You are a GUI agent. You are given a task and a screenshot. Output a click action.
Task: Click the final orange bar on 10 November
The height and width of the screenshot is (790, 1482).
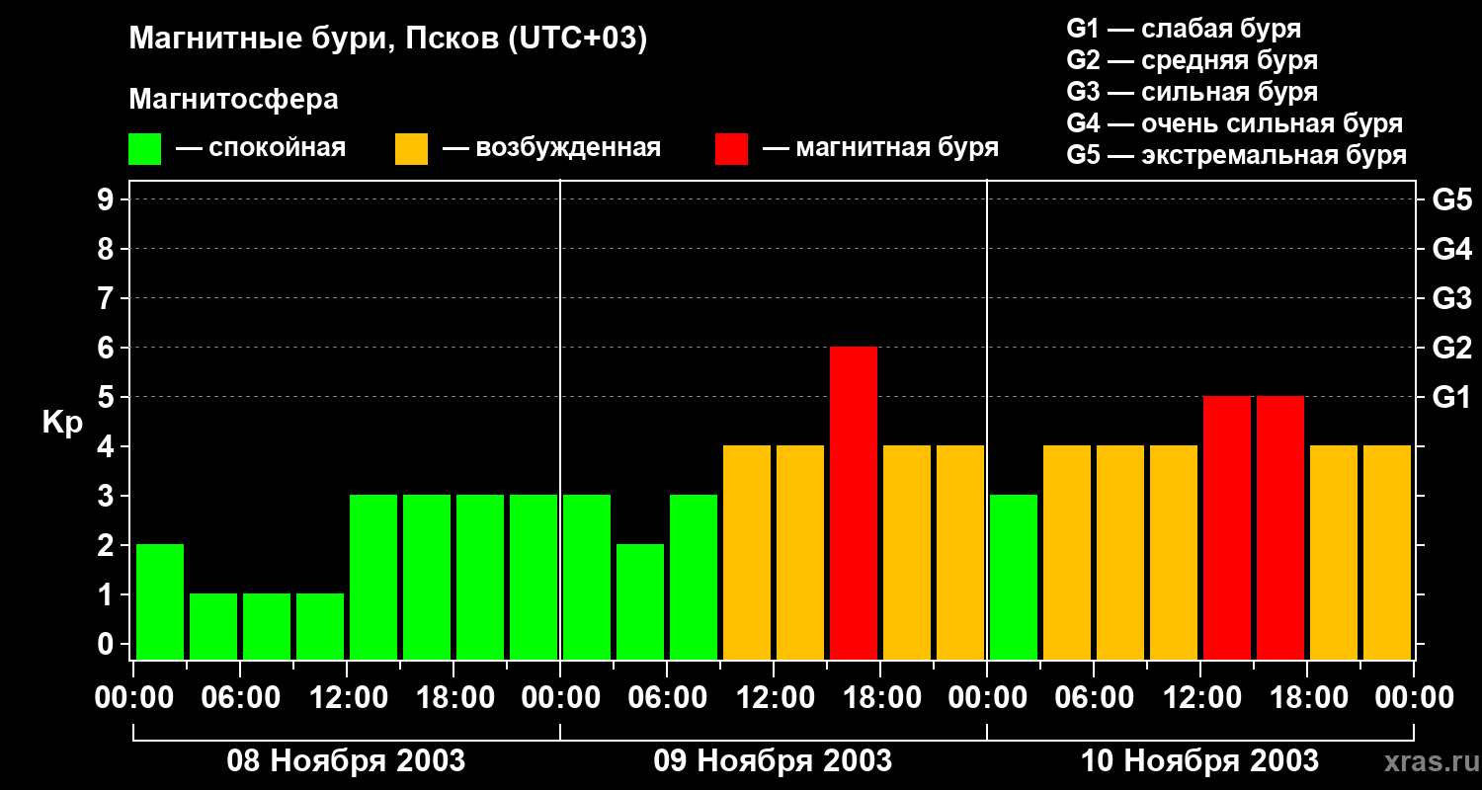(1387, 552)
